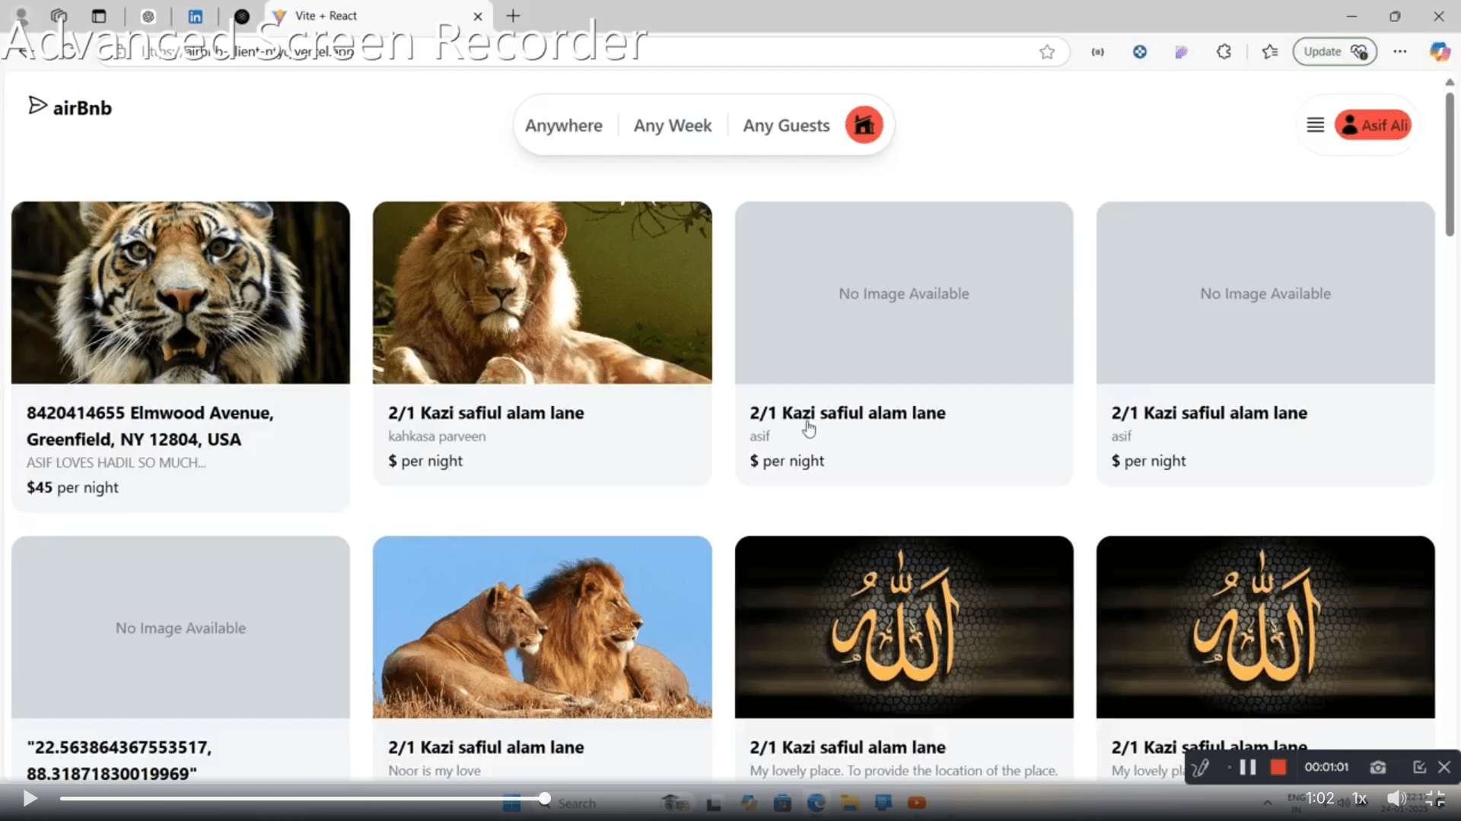Screen dimensions: 1461x821
Task: Stop recording with the red square
Action: tap(1278, 767)
